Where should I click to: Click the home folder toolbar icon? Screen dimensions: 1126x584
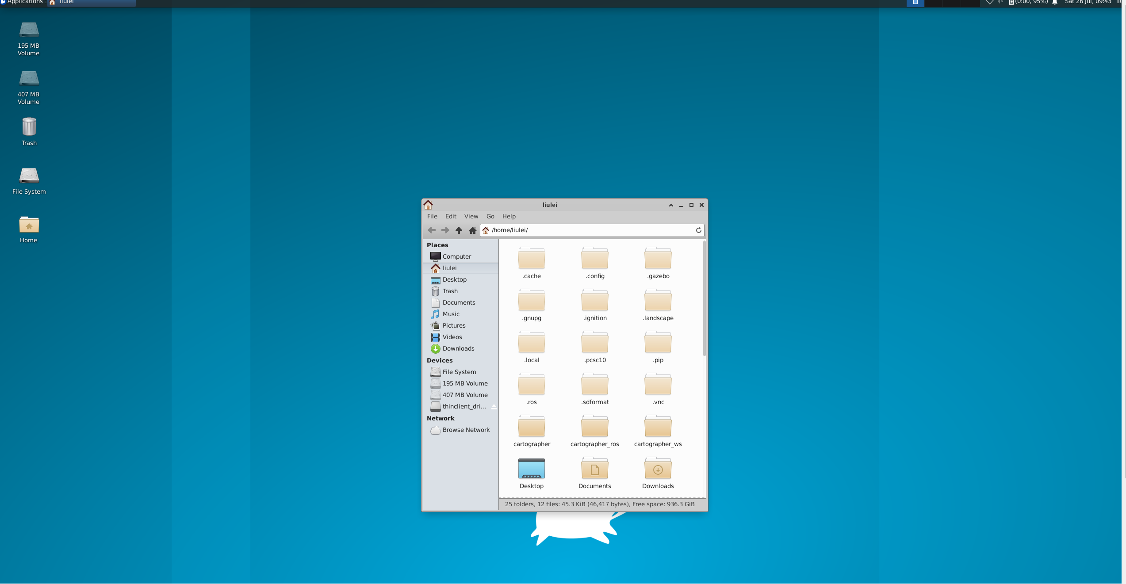point(472,230)
